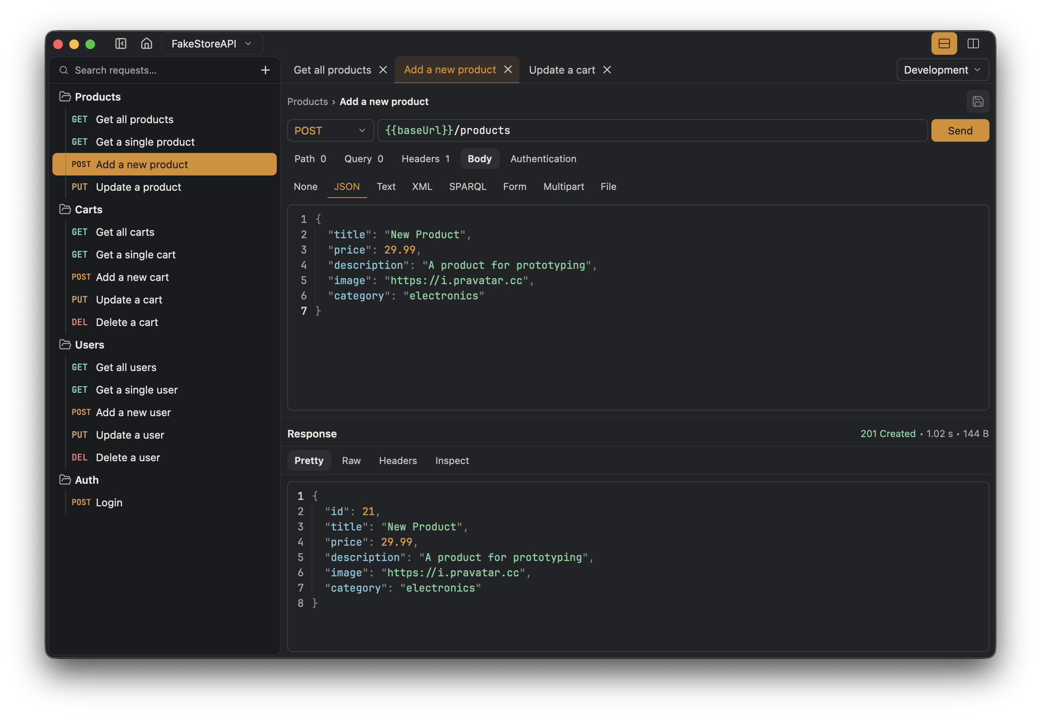Open the Login request
1041x718 pixels.
(x=164, y=503)
